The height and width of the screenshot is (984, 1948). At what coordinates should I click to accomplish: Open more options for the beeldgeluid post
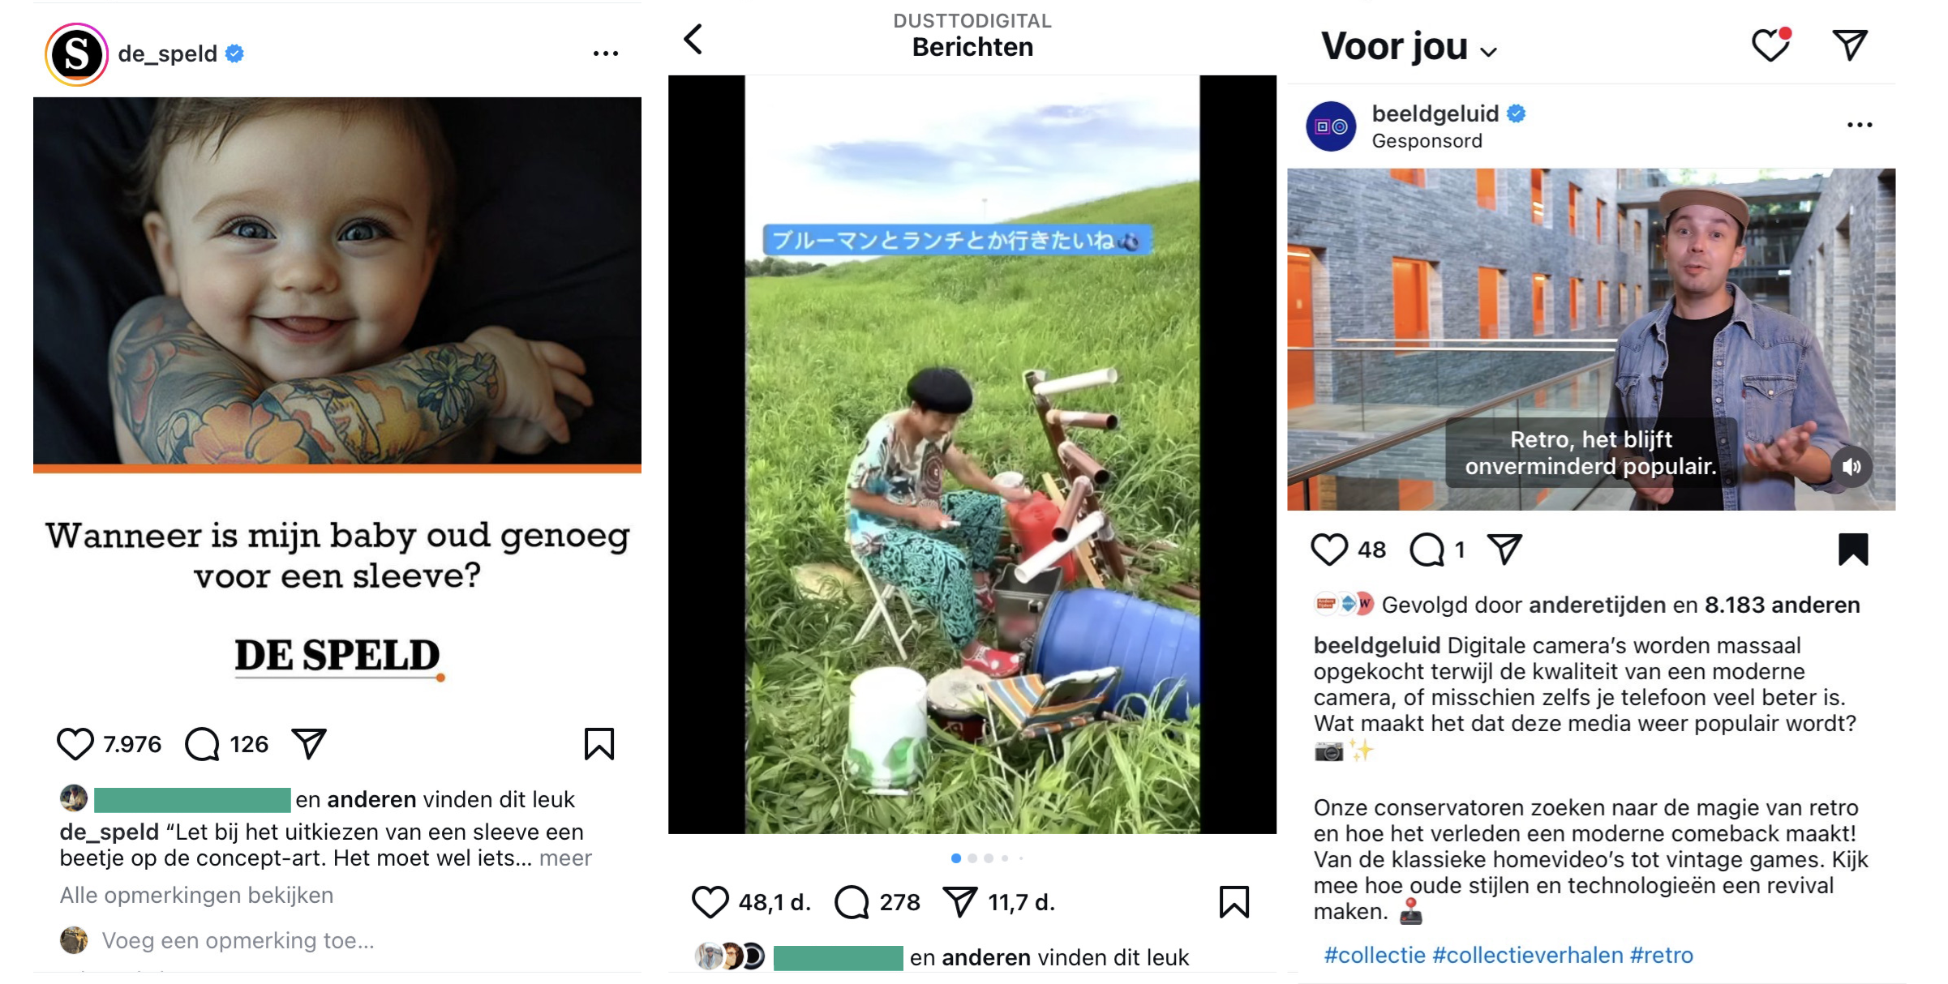[x=1860, y=125]
